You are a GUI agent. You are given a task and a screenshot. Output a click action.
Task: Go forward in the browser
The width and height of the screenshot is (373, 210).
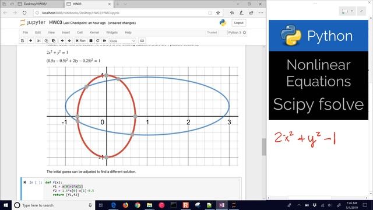[x=15, y=13]
